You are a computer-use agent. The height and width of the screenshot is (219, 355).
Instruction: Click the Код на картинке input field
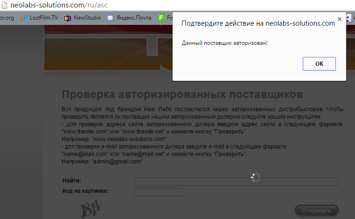158,191
